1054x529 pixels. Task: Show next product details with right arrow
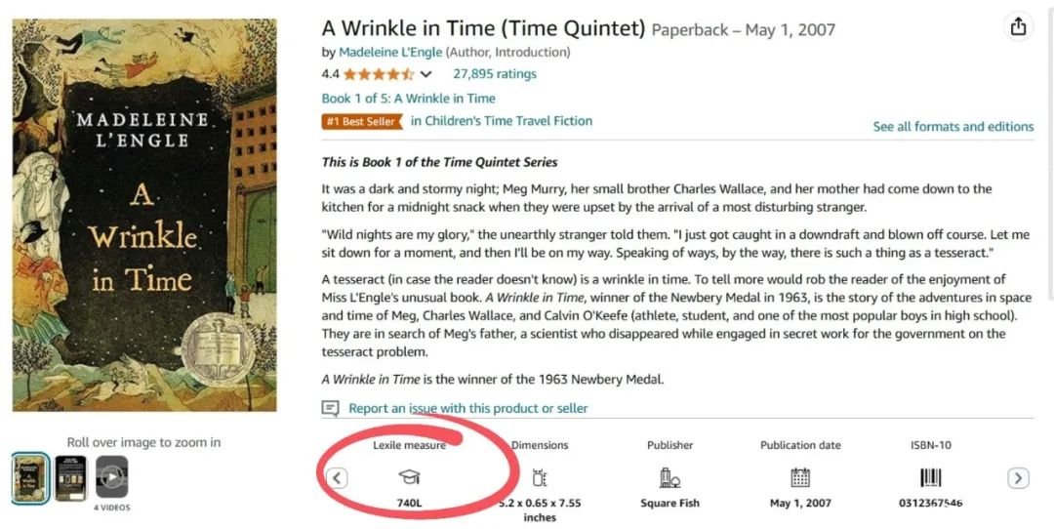1018,478
